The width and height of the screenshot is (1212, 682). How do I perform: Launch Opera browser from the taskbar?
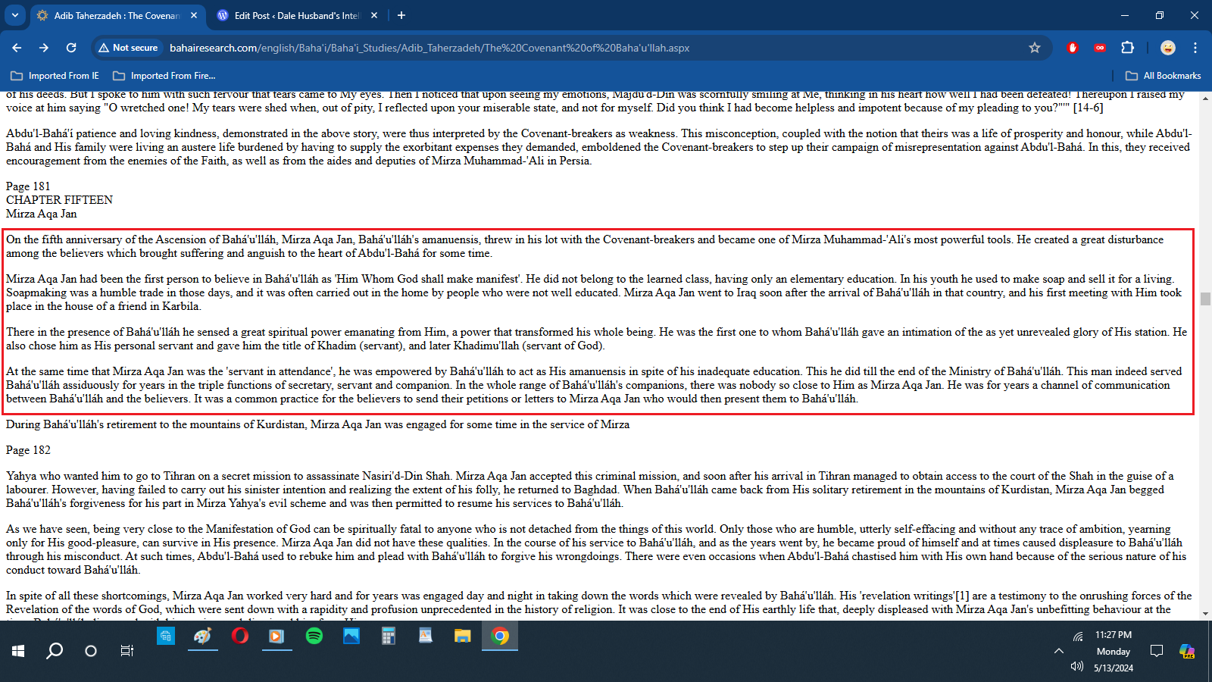point(239,636)
